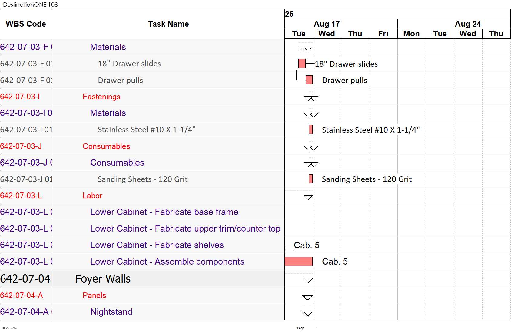Click the Labor row summary triangle in chart

coord(308,198)
